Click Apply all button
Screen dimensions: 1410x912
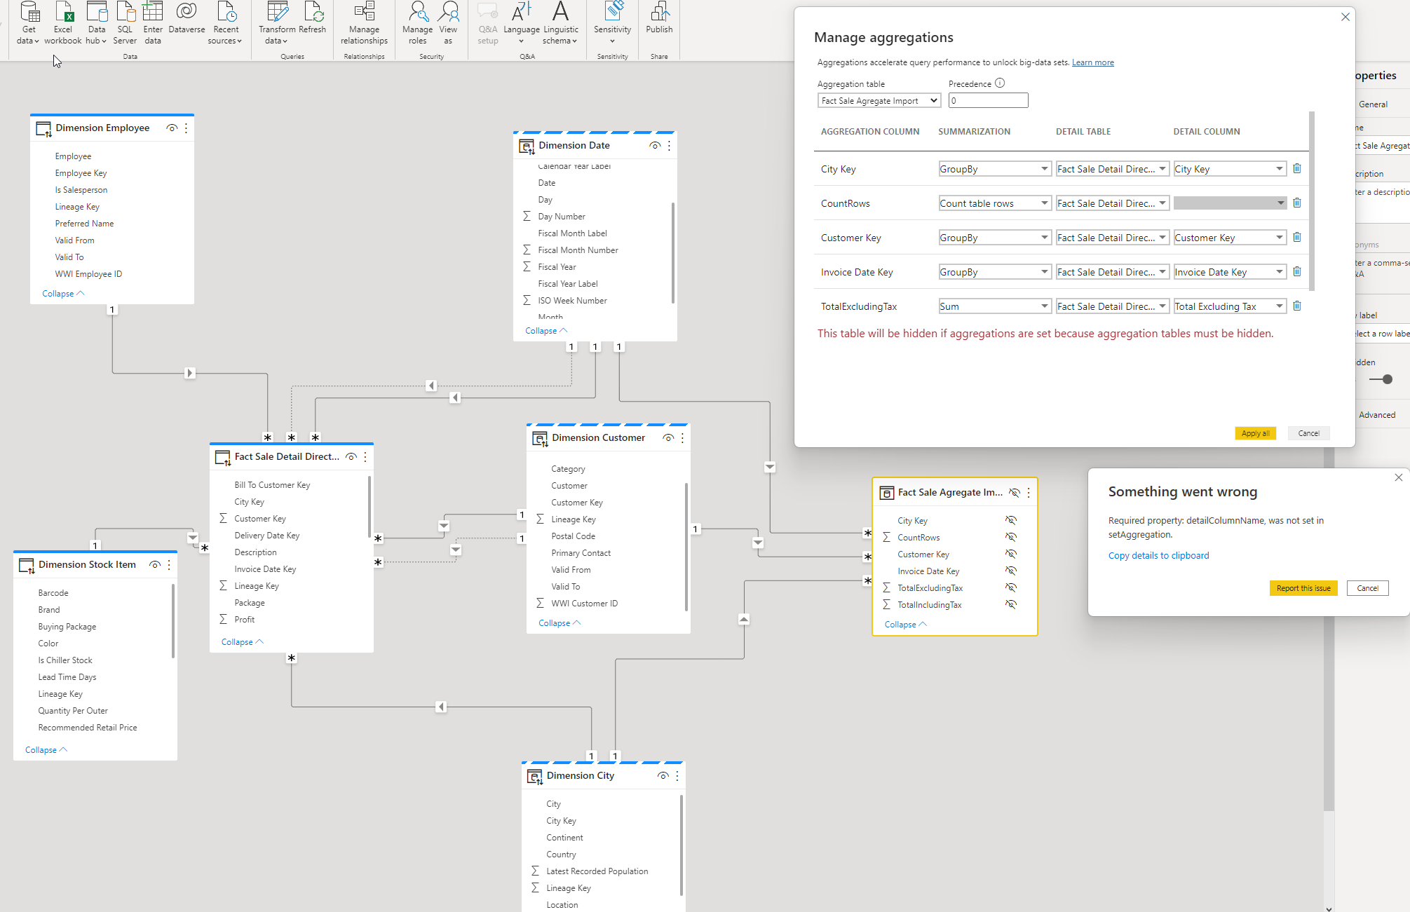pos(1255,433)
